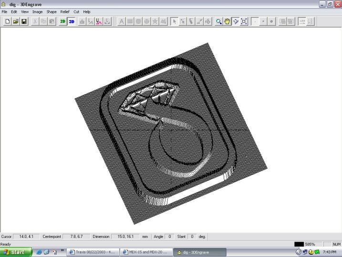Choose the Rotate view tool
342x257 pixels.
point(236,21)
